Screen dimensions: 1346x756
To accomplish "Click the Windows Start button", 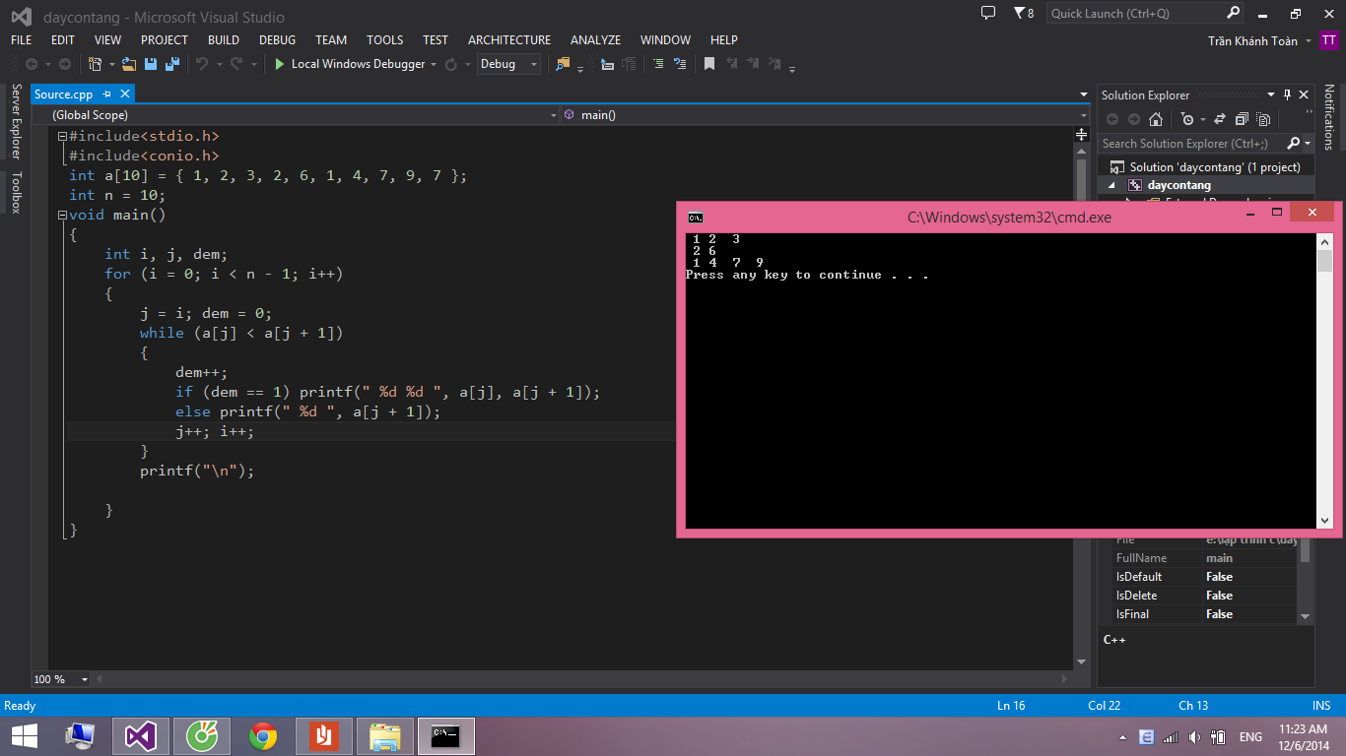I will 25,735.
